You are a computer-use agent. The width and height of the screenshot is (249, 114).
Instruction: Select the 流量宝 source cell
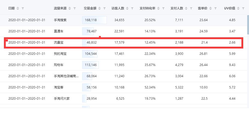point(59,42)
